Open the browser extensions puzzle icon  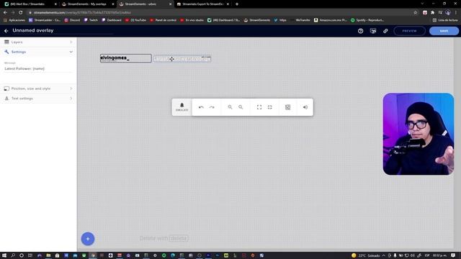pos(432,13)
